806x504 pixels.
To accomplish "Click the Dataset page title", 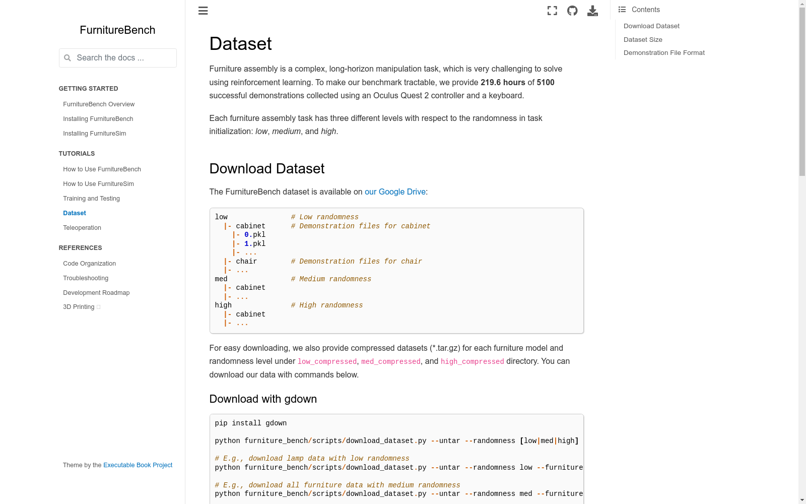I will [240, 44].
